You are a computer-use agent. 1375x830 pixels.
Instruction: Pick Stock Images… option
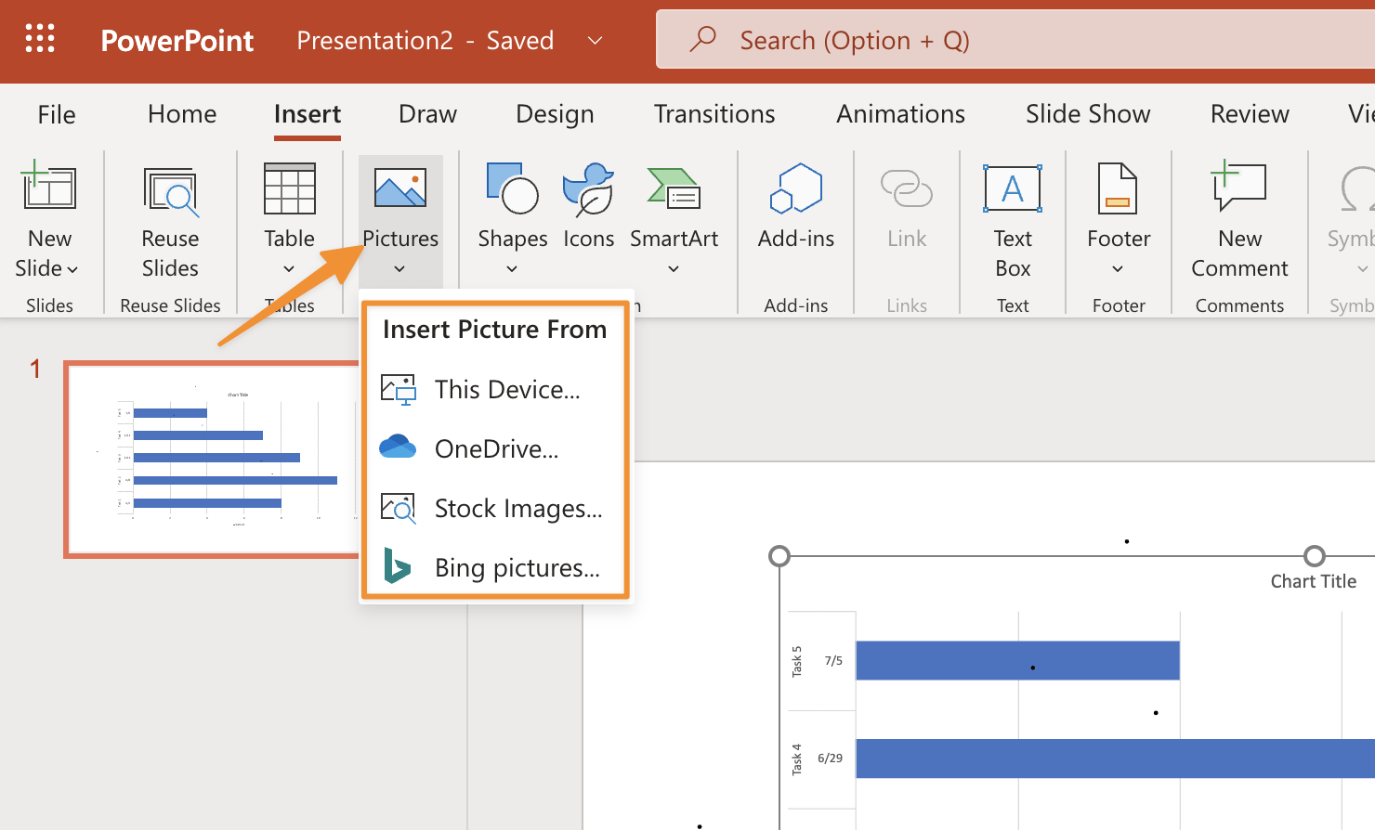tap(517, 508)
